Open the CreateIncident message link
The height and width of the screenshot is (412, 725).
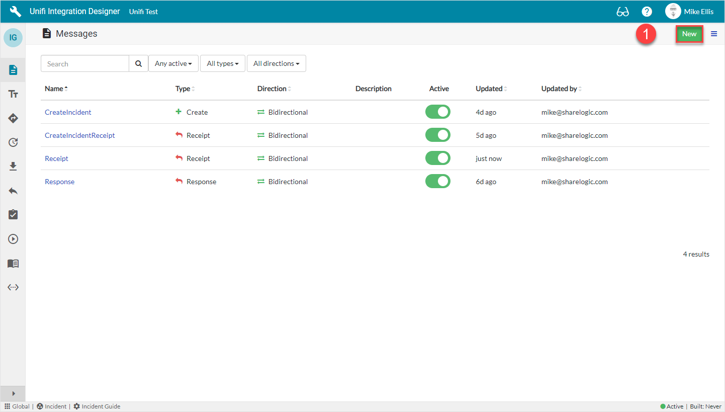click(68, 112)
